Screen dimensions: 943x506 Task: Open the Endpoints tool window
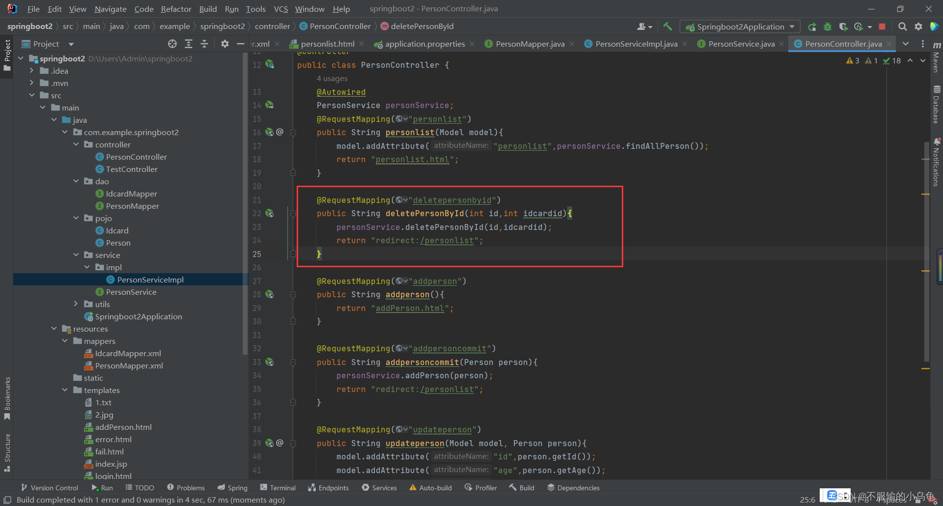[x=328, y=488]
